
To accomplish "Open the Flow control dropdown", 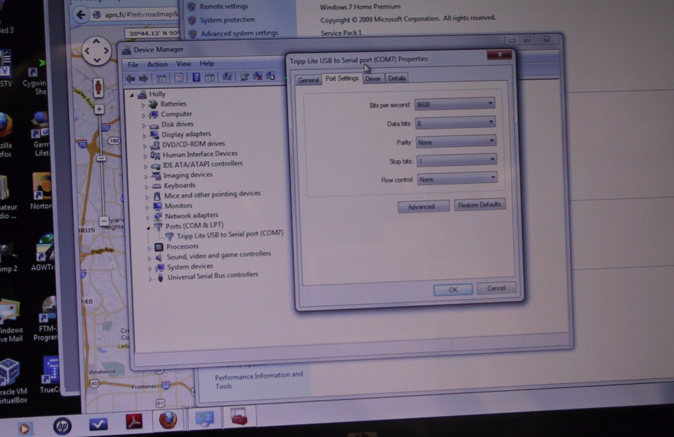I will coord(456,179).
